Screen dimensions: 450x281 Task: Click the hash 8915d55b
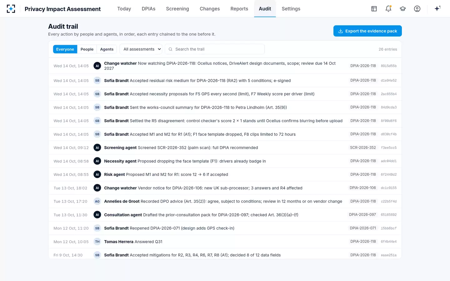click(x=389, y=66)
